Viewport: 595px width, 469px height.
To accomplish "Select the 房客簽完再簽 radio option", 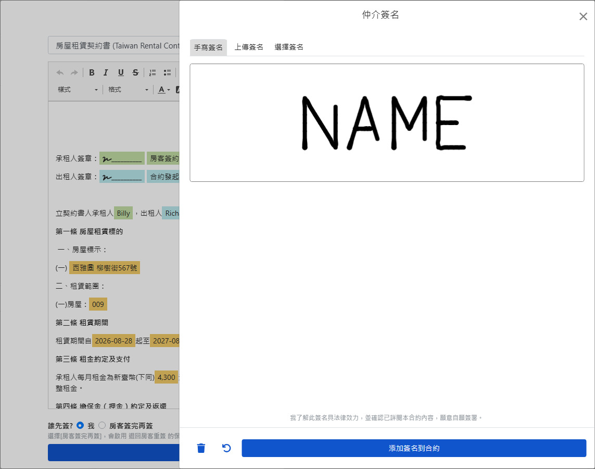I will tap(102, 425).
